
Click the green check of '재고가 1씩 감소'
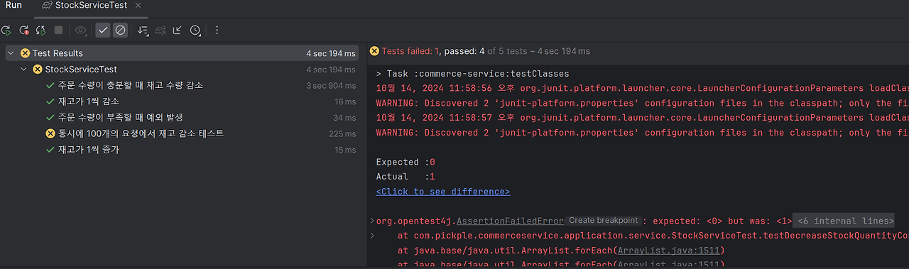[x=50, y=101]
